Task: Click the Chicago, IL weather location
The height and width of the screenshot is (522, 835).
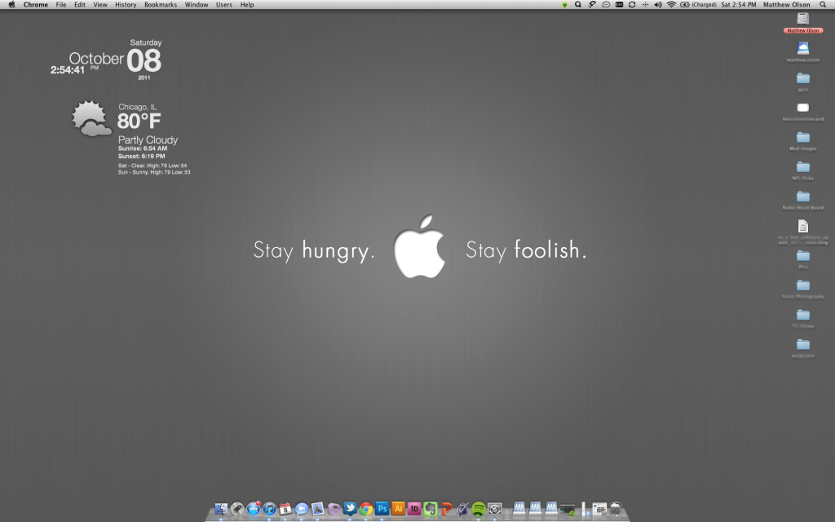Action: click(x=137, y=107)
